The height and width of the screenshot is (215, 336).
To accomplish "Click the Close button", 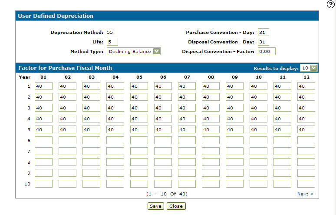I will [176, 206].
